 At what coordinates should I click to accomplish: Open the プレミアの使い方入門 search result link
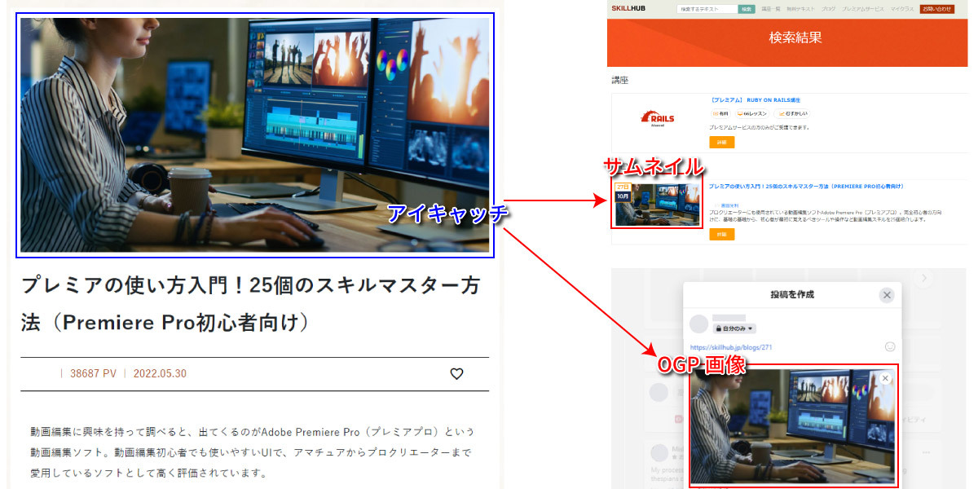click(x=805, y=187)
